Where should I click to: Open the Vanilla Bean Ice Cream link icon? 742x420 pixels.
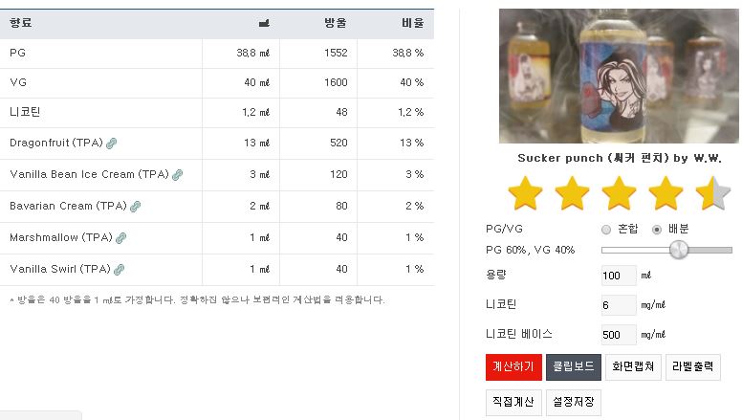[178, 175]
